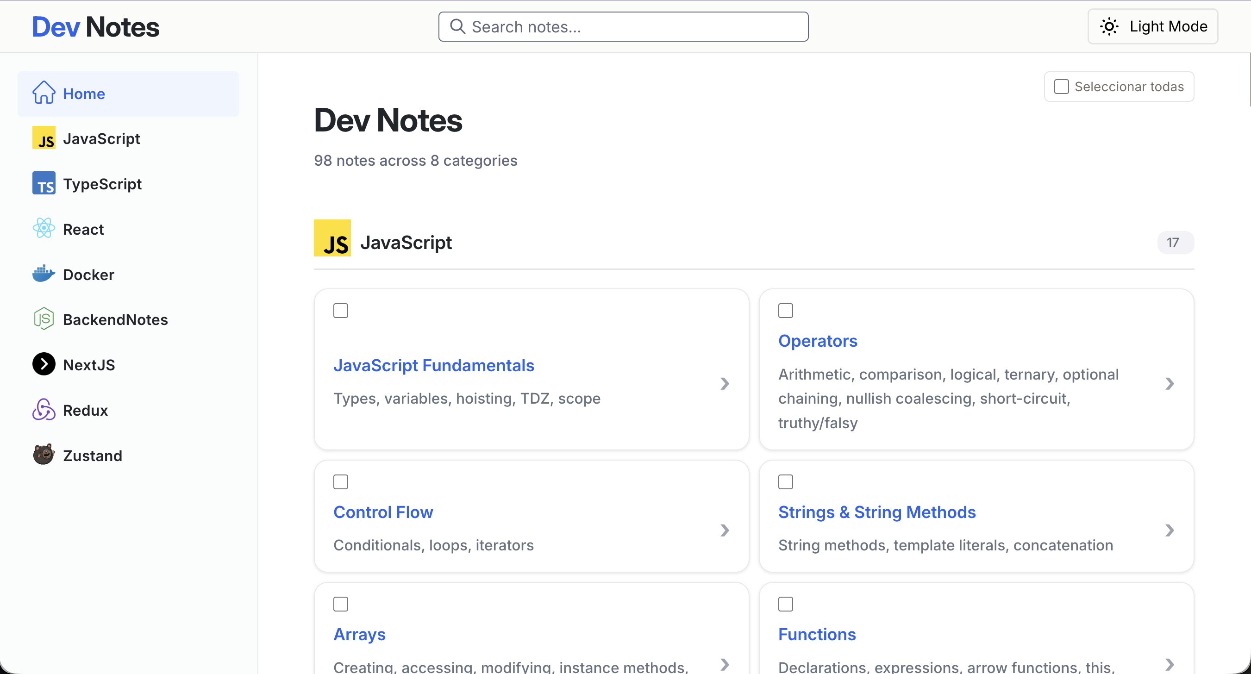Click the TypeScript TS icon in sidebar
The image size is (1251, 674).
[x=44, y=183]
